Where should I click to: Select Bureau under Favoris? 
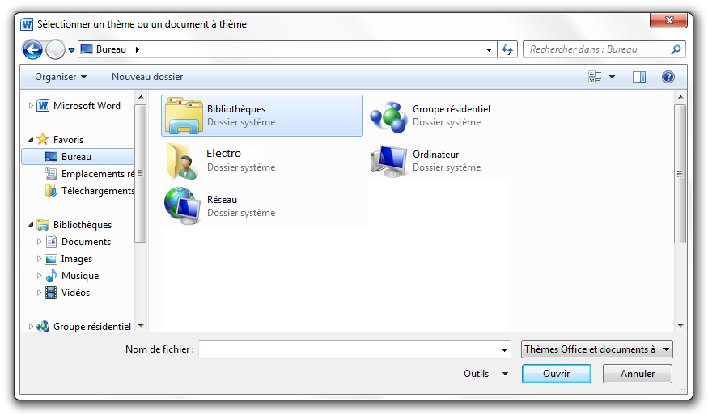pos(77,157)
